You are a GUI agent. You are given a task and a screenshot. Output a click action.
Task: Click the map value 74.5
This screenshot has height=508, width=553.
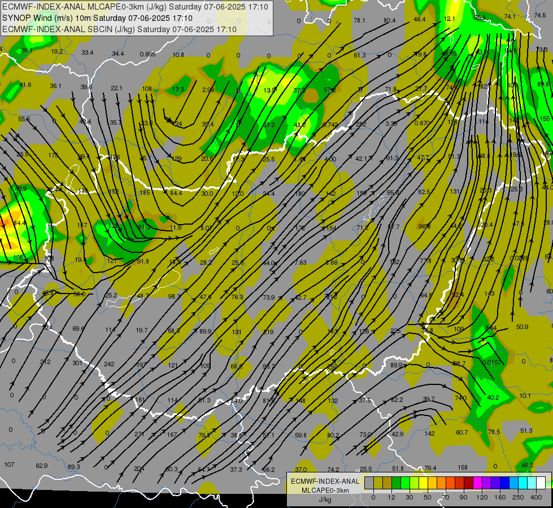click(x=540, y=15)
